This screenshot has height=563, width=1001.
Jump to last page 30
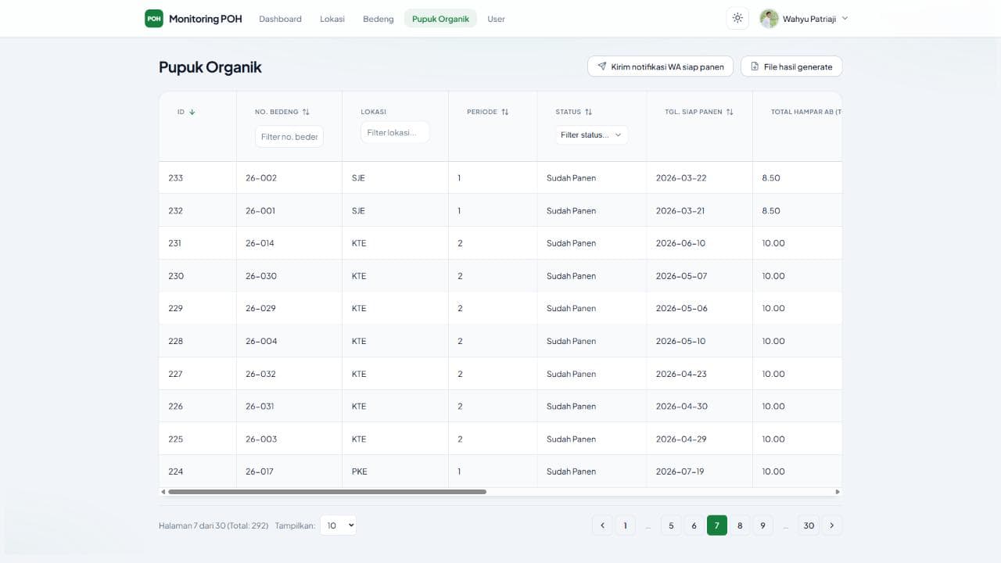pyautogui.click(x=809, y=525)
